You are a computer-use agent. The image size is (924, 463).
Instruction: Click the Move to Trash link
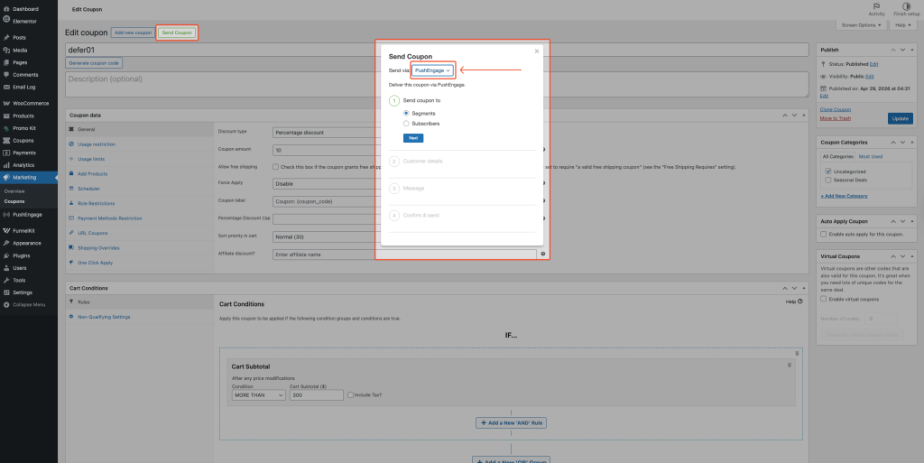pos(835,118)
